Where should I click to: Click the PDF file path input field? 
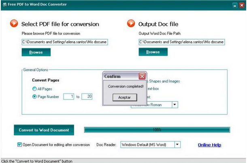point(65,42)
